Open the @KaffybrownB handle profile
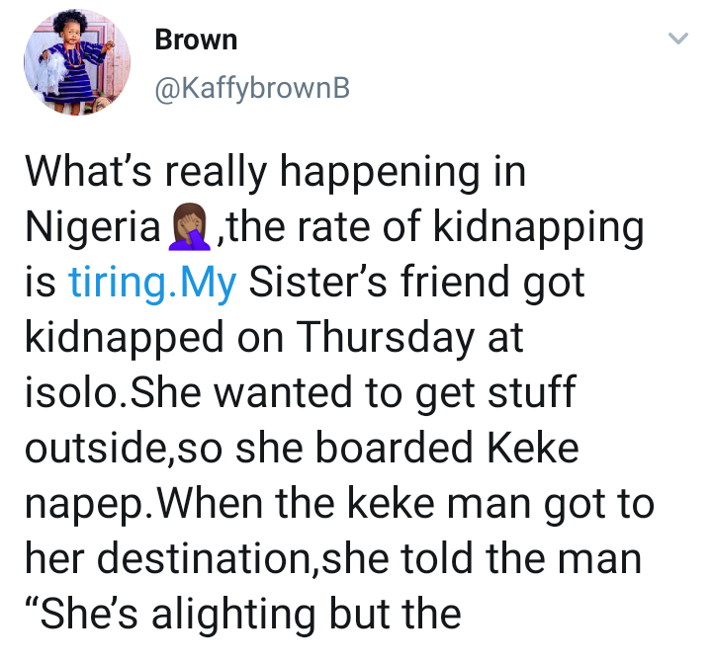 tap(251, 90)
